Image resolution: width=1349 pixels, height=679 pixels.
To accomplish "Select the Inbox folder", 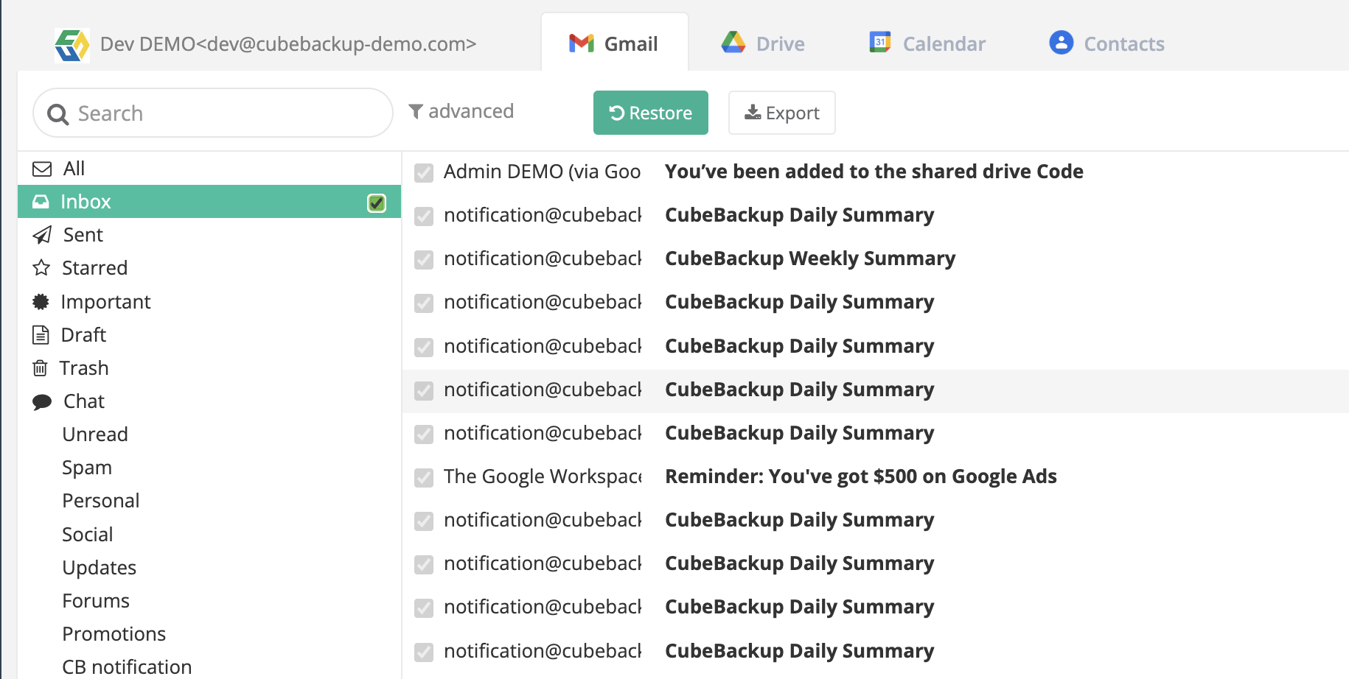I will point(209,201).
